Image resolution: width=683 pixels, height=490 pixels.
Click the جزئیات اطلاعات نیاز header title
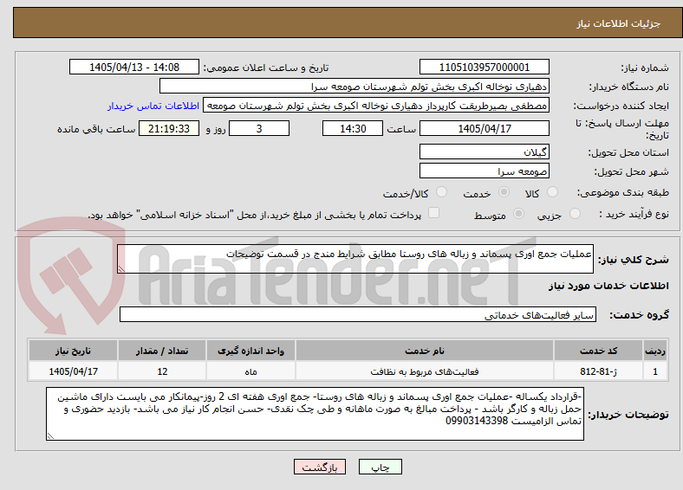(619, 23)
